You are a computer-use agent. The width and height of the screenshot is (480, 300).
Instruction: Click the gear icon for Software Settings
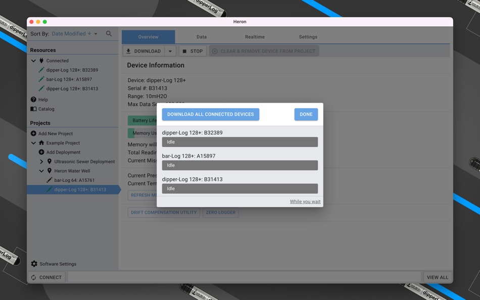pos(34,264)
